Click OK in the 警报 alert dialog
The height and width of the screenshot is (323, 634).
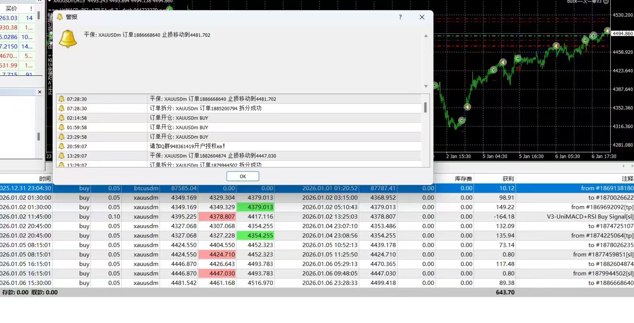243,176
